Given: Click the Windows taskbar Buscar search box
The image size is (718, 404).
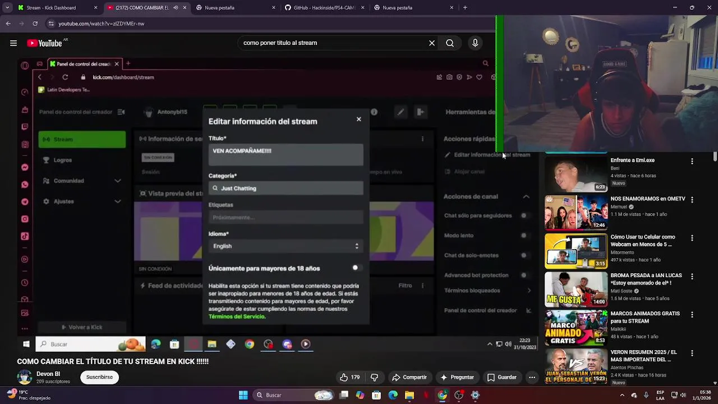Looking at the screenshot, I should pyautogui.click(x=294, y=395).
